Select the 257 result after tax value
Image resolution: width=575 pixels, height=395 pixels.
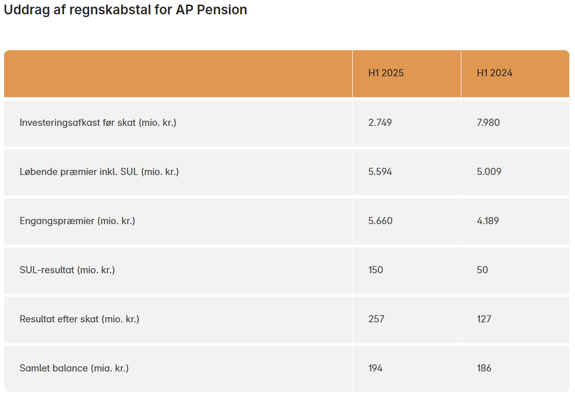(376, 319)
